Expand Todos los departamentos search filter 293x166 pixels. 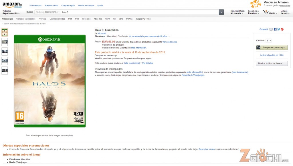(x=48, y=12)
